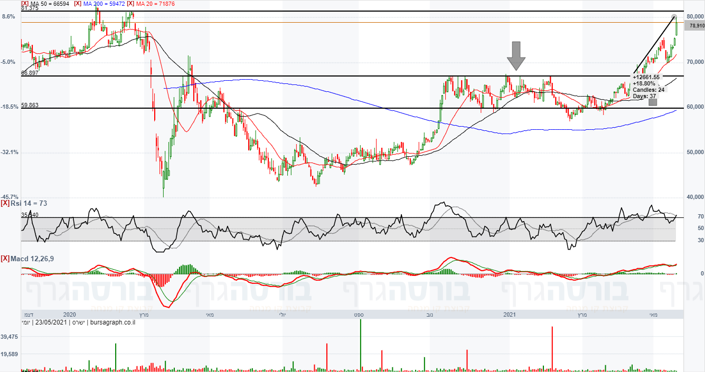Click the 2021 label on time axis
This screenshot has height=372, width=705.
click(510, 314)
